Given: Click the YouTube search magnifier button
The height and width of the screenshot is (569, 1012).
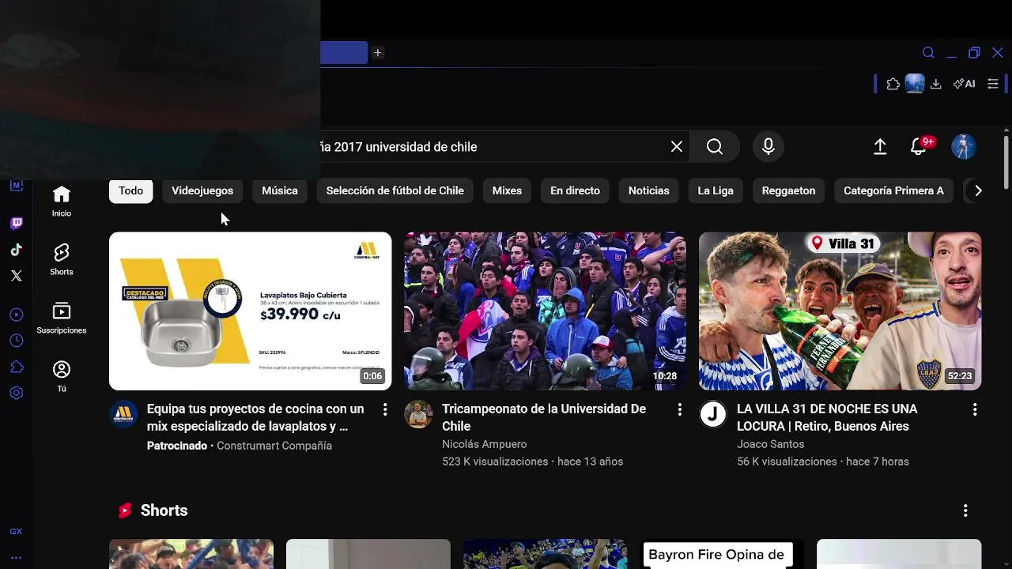Looking at the screenshot, I should (x=715, y=147).
